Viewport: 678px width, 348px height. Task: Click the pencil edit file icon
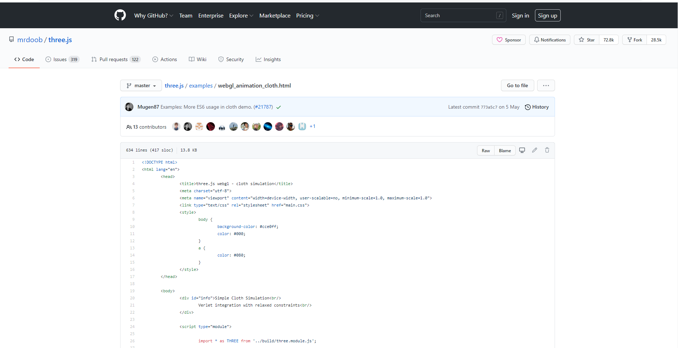click(535, 150)
